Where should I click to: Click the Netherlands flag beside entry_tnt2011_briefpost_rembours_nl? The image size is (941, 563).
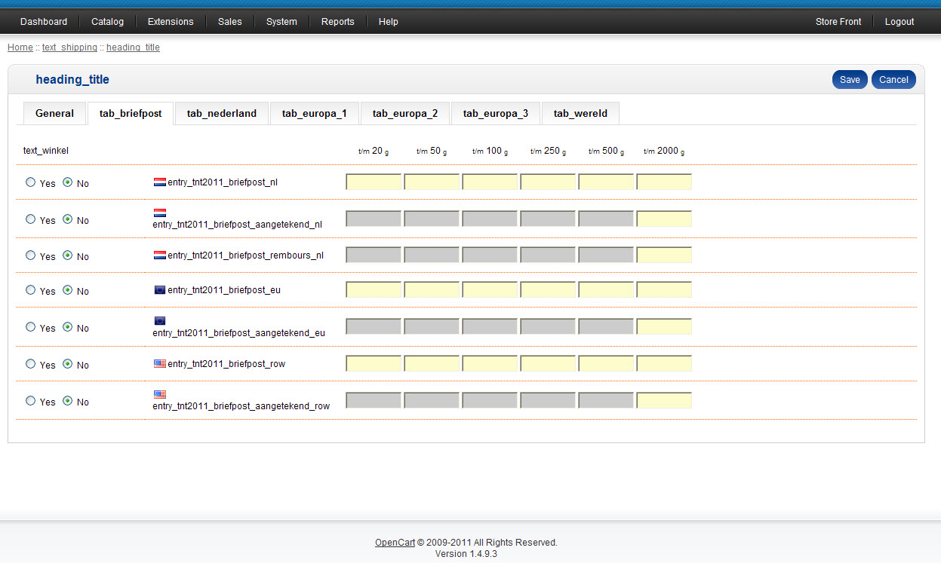160,255
